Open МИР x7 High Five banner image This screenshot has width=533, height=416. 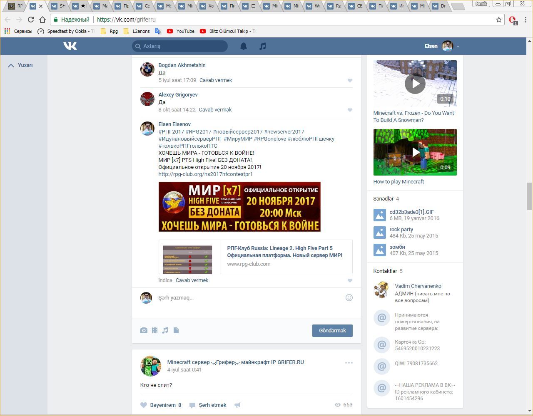coord(239,207)
